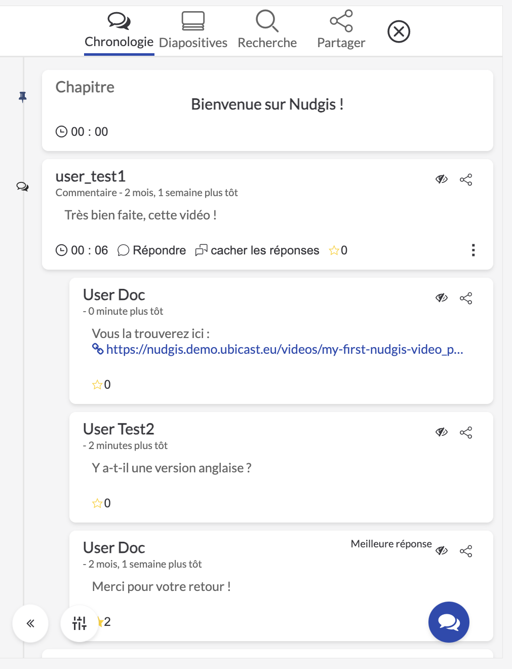Open the blue floating comment button
512x669 pixels.
click(449, 622)
